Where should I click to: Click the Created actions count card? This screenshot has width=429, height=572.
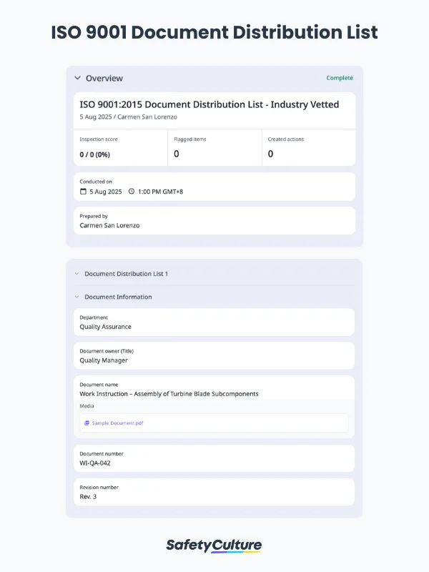point(308,147)
